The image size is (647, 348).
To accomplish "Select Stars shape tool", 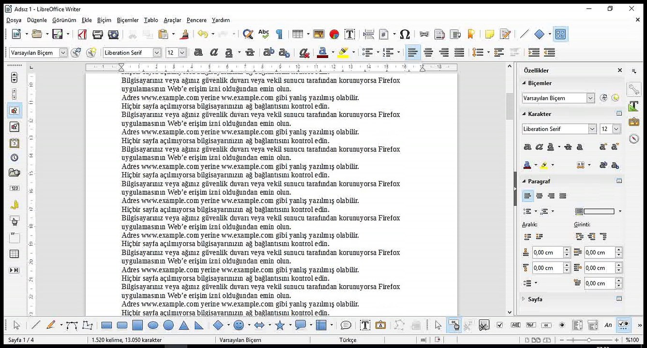I will coord(280,325).
